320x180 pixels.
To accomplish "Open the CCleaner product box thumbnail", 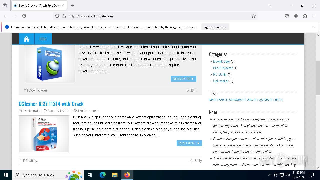I will click(x=44, y=134).
